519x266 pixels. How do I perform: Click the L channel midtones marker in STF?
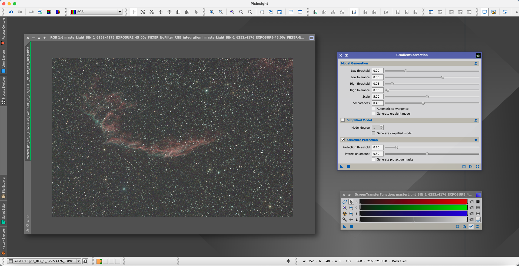point(414,221)
